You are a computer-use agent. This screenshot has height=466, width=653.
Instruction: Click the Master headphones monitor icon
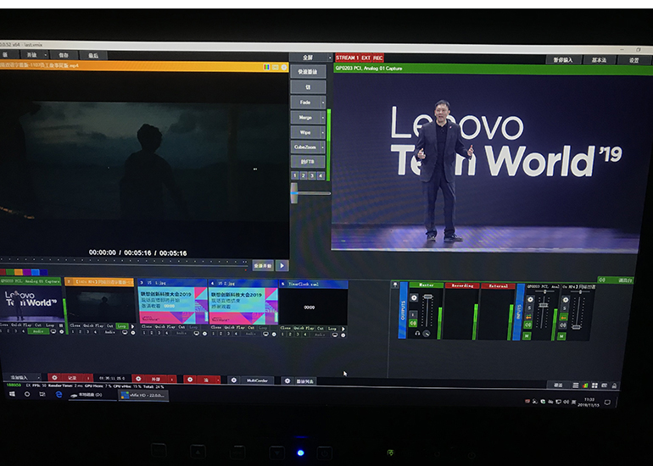coord(417,333)
